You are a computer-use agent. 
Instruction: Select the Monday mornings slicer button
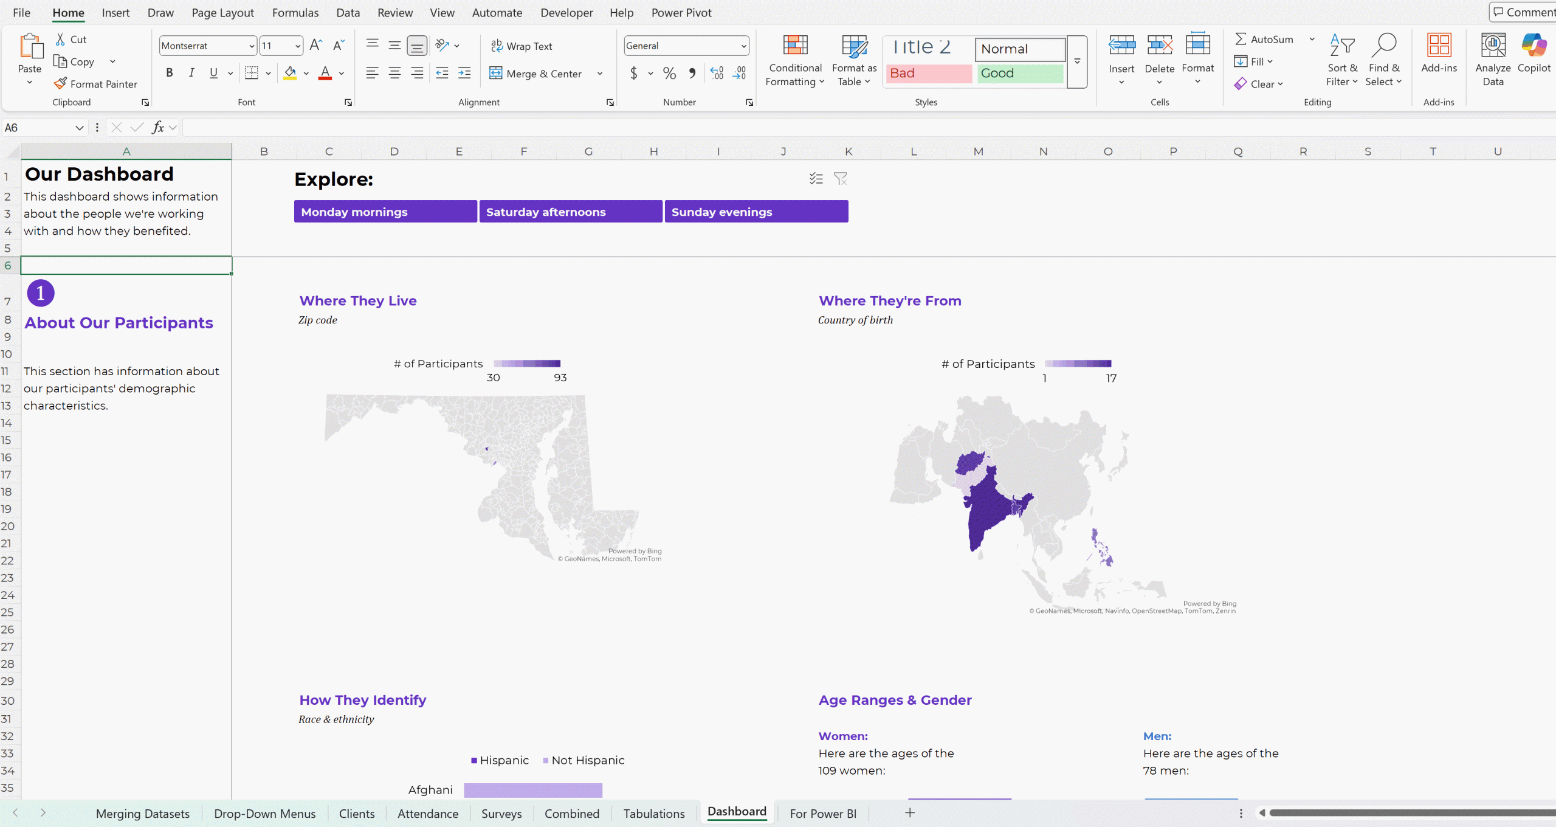pos(385,212)
